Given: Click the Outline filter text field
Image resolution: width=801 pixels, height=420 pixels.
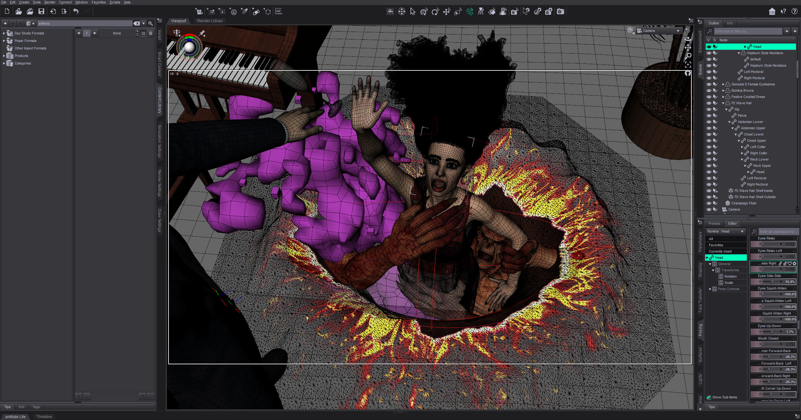Looking at the screenshot, I should tap(748, 31).
